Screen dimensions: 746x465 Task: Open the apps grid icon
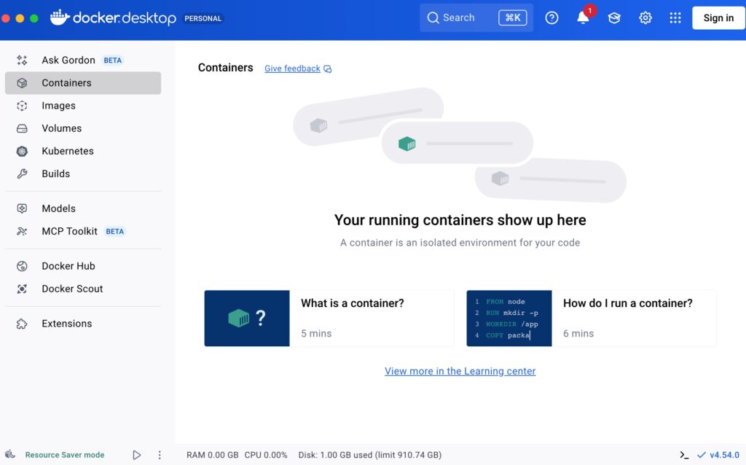pyautogui.click(x=675, y=18)
